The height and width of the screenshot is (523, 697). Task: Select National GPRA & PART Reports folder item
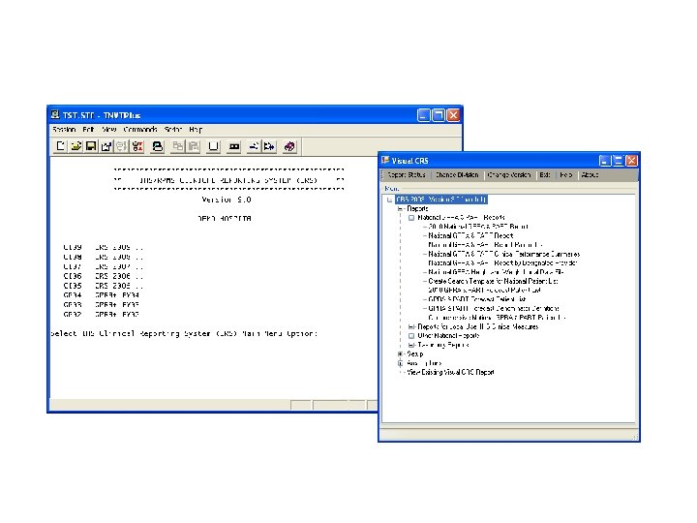[461, 218]
